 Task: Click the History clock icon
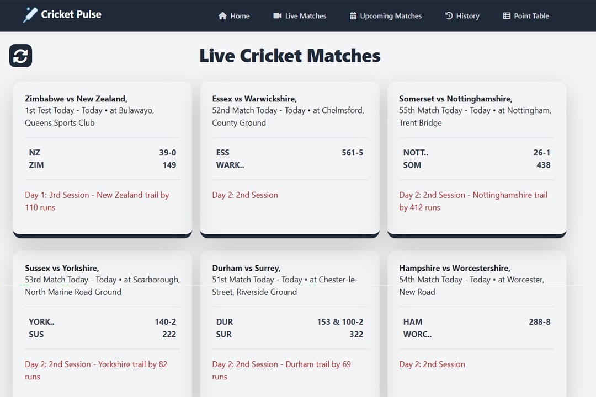448,16
